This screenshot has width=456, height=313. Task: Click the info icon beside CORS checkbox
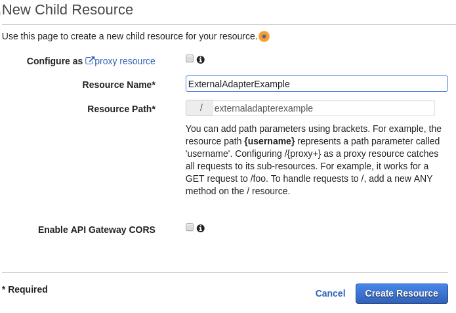coord(200,228)
